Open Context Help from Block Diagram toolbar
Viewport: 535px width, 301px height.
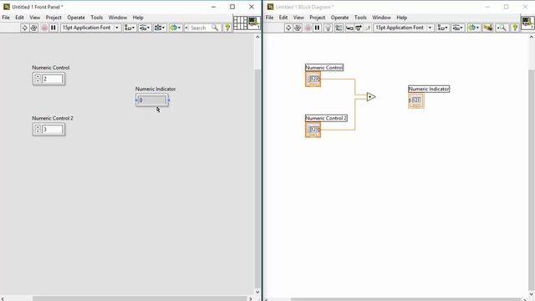(515, 28)
